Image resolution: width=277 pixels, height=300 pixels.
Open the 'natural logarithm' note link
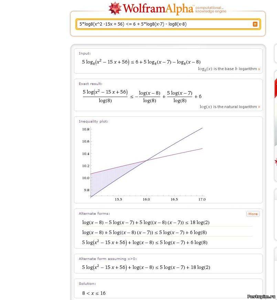tap(230, 107)
